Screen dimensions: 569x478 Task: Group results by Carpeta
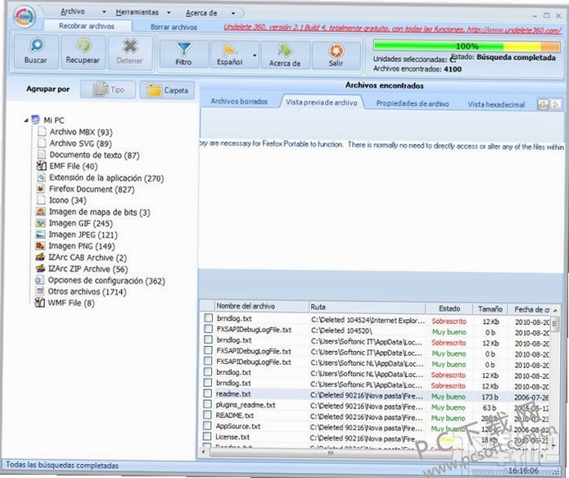tap(167, 90)
